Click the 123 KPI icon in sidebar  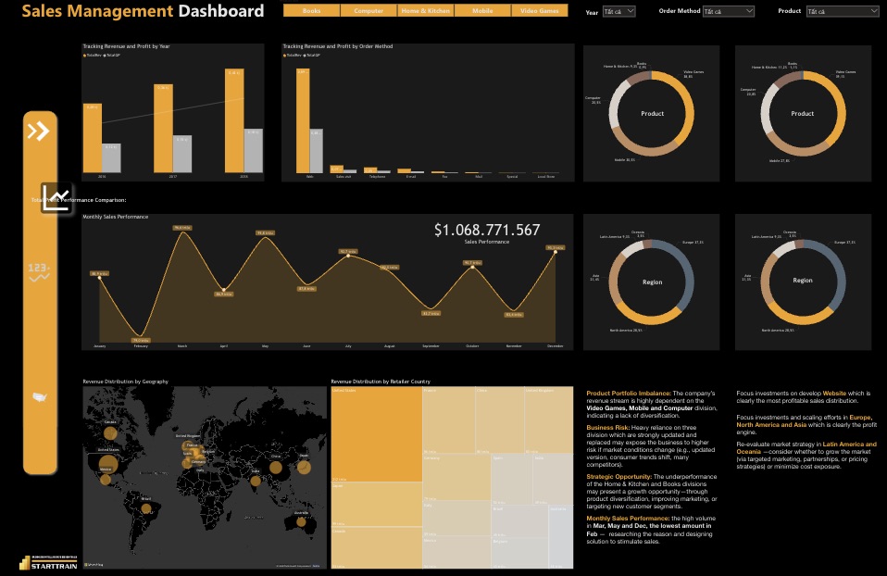(x=39, y=269)
